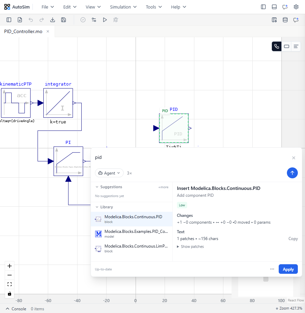Run the simulation
This screenshot has height=313, width=305.
(105, 20)
